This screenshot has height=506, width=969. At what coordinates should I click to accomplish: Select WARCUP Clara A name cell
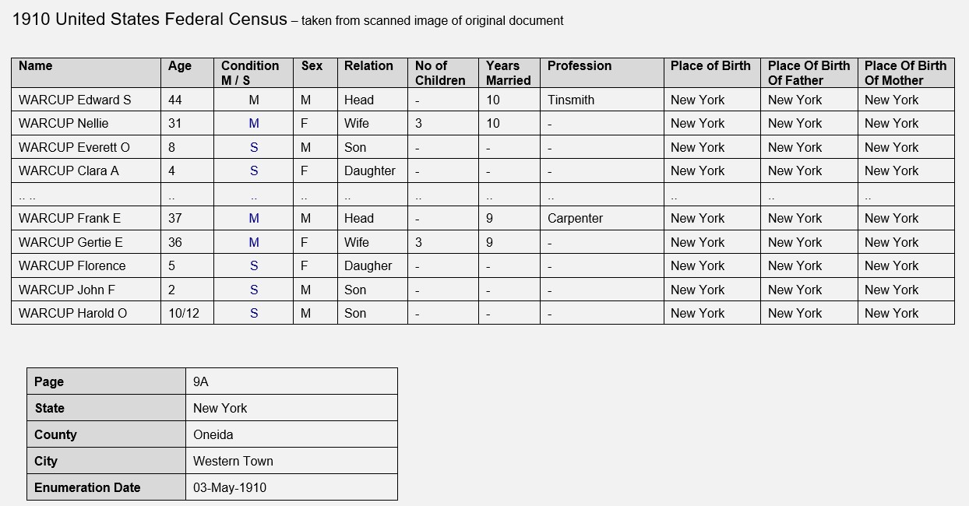[x=86, y=170]
